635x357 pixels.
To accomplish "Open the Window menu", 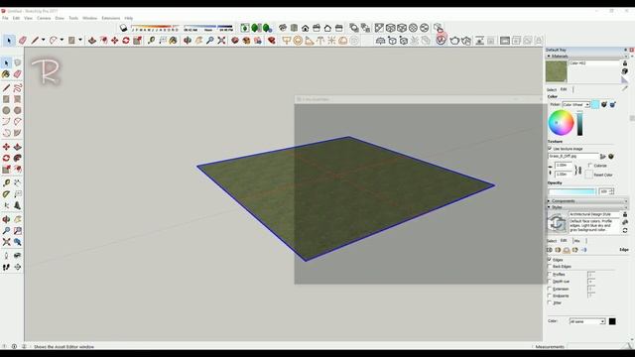I will pos(89,18).
